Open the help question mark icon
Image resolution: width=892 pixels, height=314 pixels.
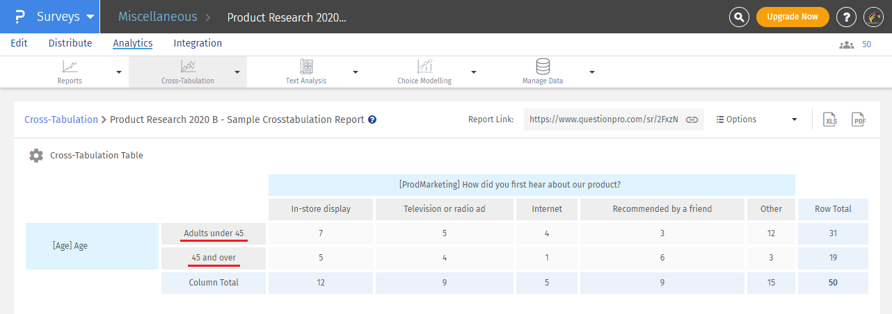[846, 17]
